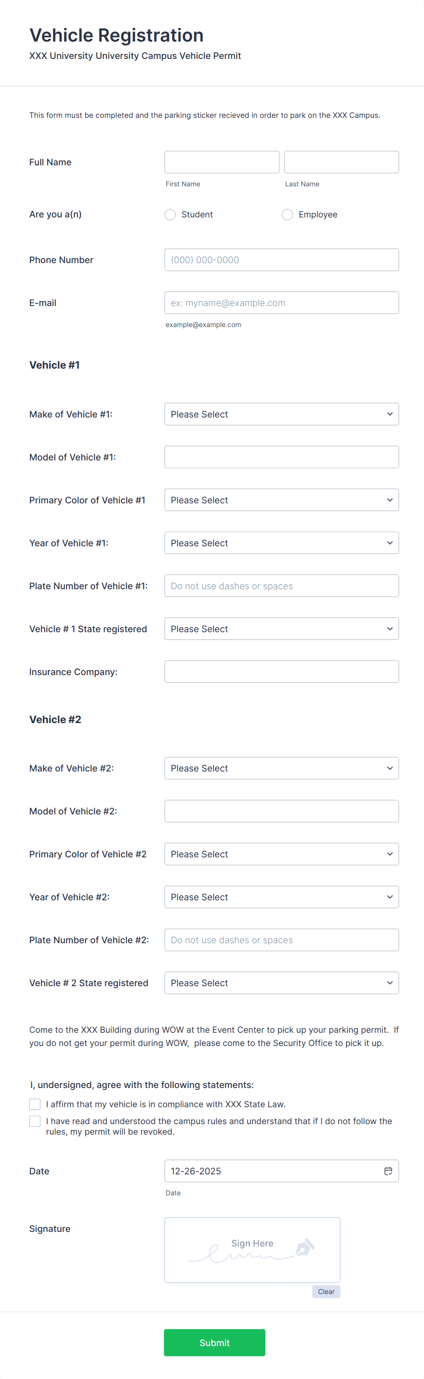Open the Vehicle #2 State registered chevron
424x1379 pixels.
click(390, 983)
